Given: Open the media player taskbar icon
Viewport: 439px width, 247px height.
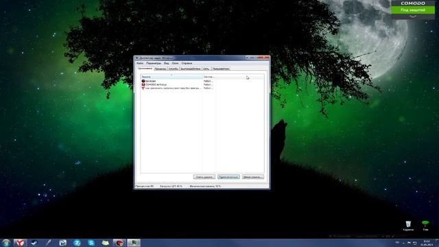Looking at the screenshot, I should click(62, 243).
